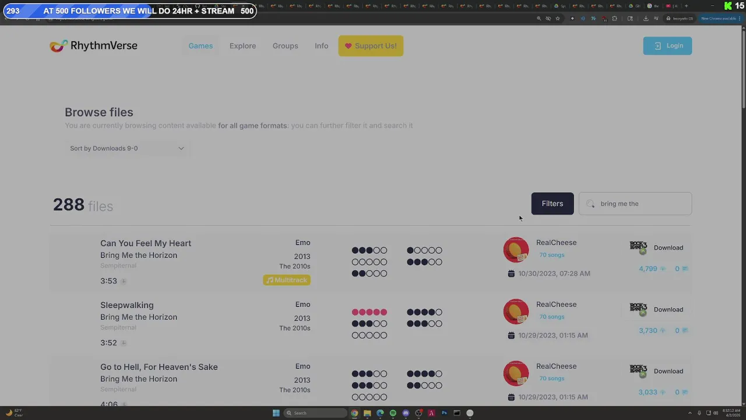746x420 pixels.
Task: Open the Filters panel
Action: click(x=552, y=204)
